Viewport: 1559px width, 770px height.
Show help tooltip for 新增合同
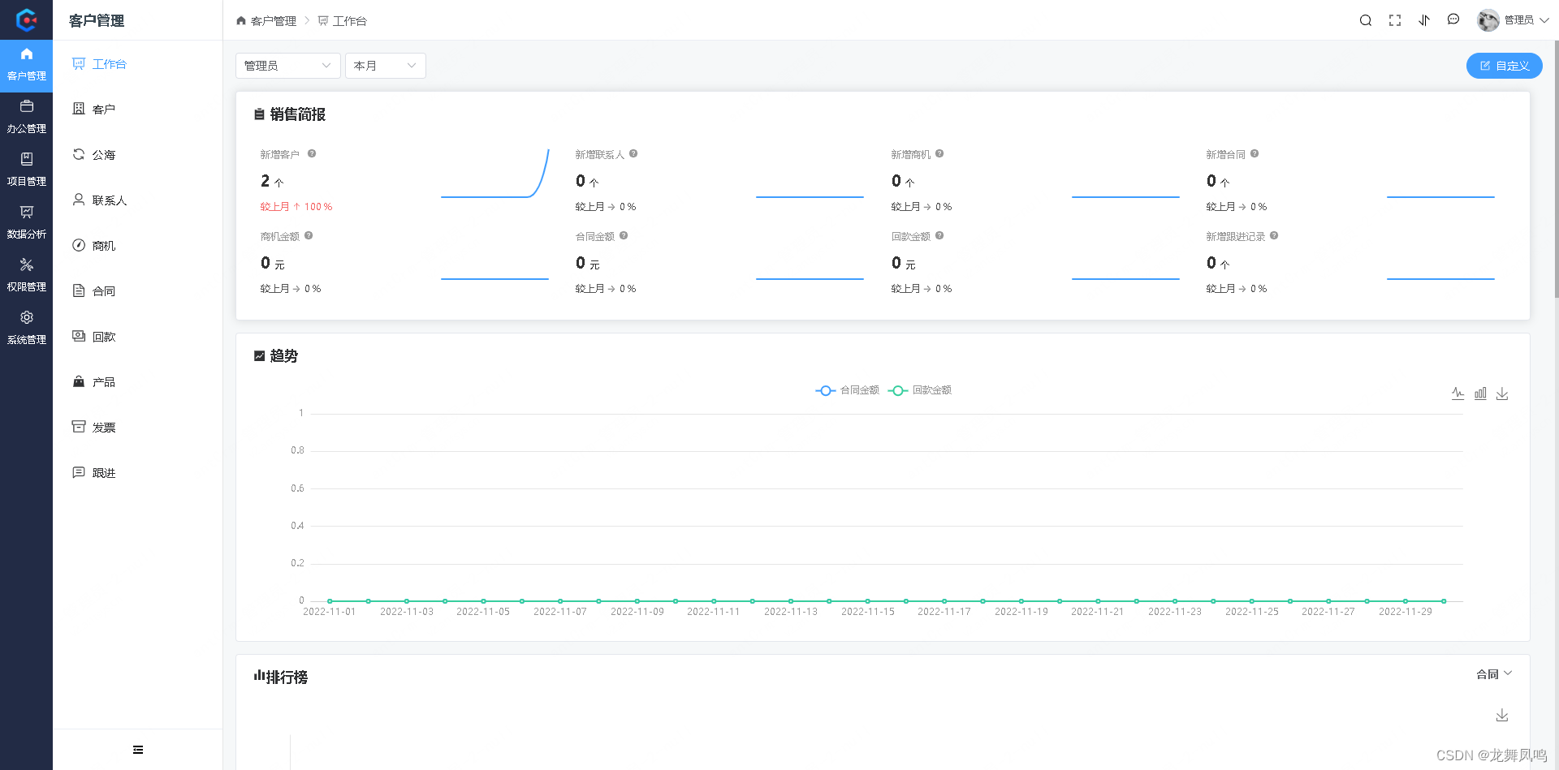pos(1255,153)
